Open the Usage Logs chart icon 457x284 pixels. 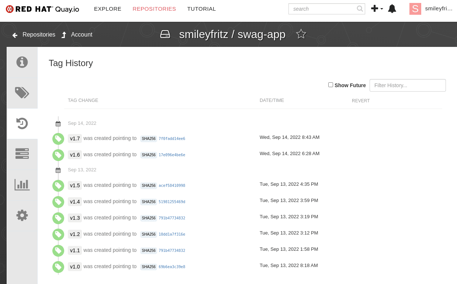(22, 184)
